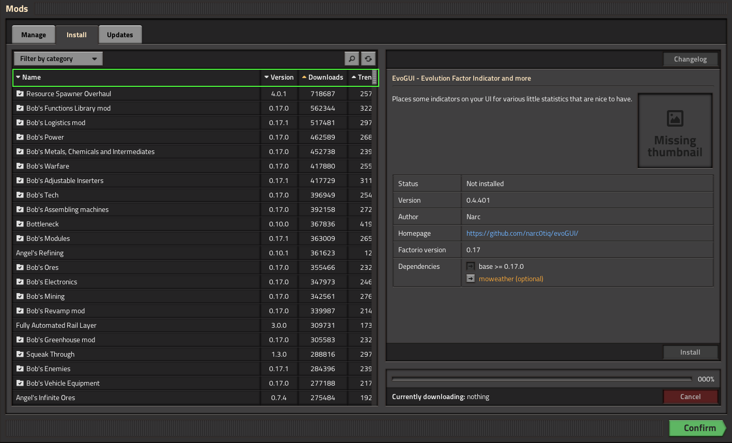Click installed icon beside Resource Spawner Overhaul
Image resolution: width=732 pixels, height=443 pixels.
(20, 94)
